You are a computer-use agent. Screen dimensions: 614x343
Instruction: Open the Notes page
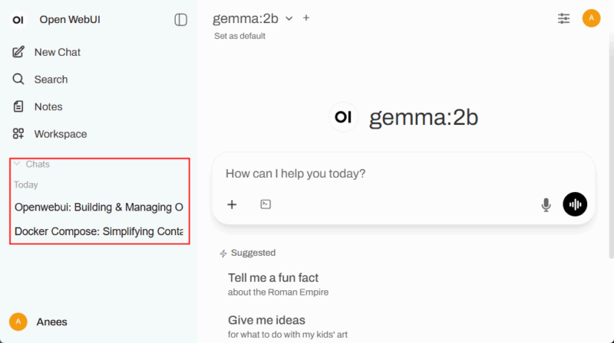point(48,106)
